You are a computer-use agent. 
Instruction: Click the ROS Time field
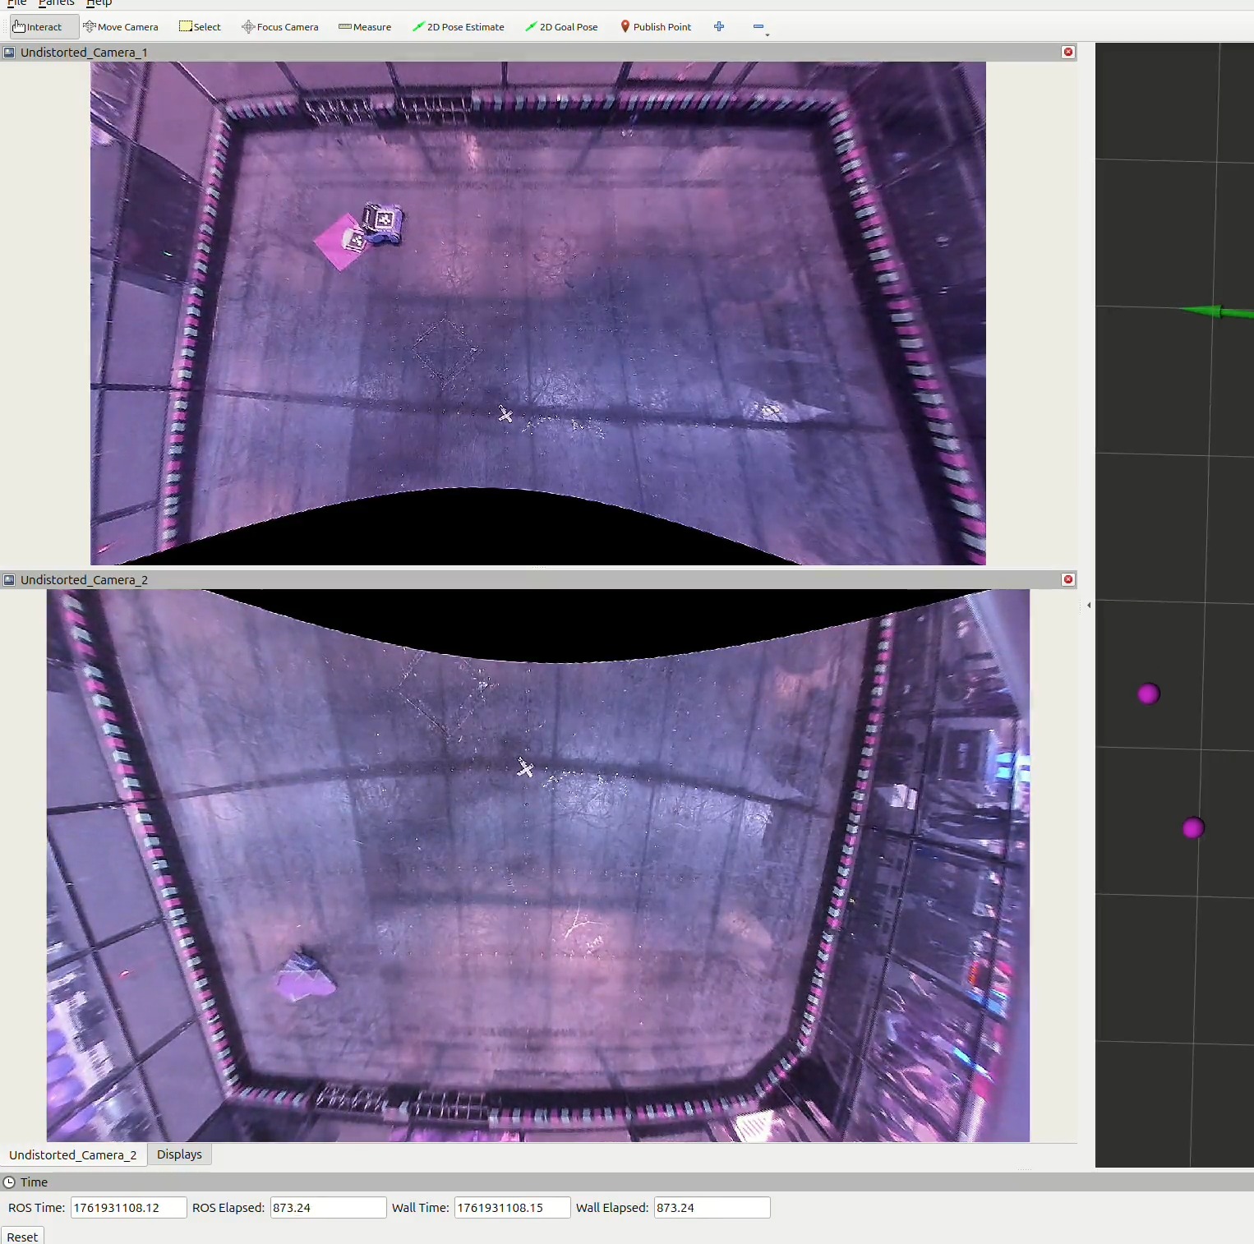[128, 1207]
